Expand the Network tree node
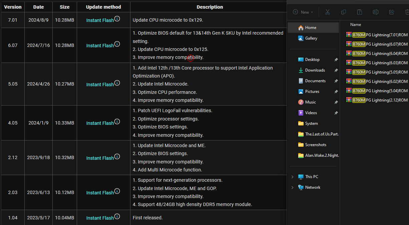This screenshot has height=225, width=409. point(293,187)
